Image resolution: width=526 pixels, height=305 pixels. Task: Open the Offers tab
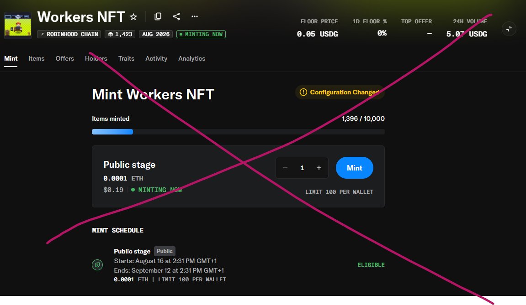pyautogui.click(x=65, y=59)
